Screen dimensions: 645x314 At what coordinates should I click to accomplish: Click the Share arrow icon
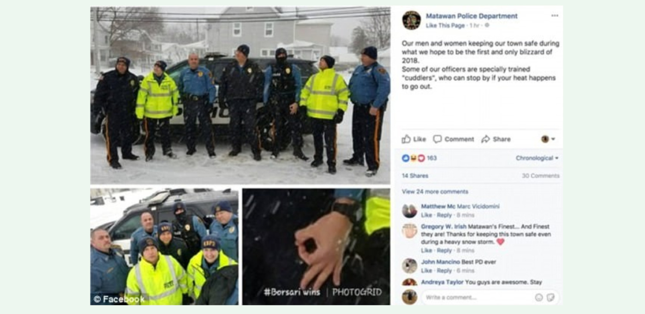click(485, 139)
